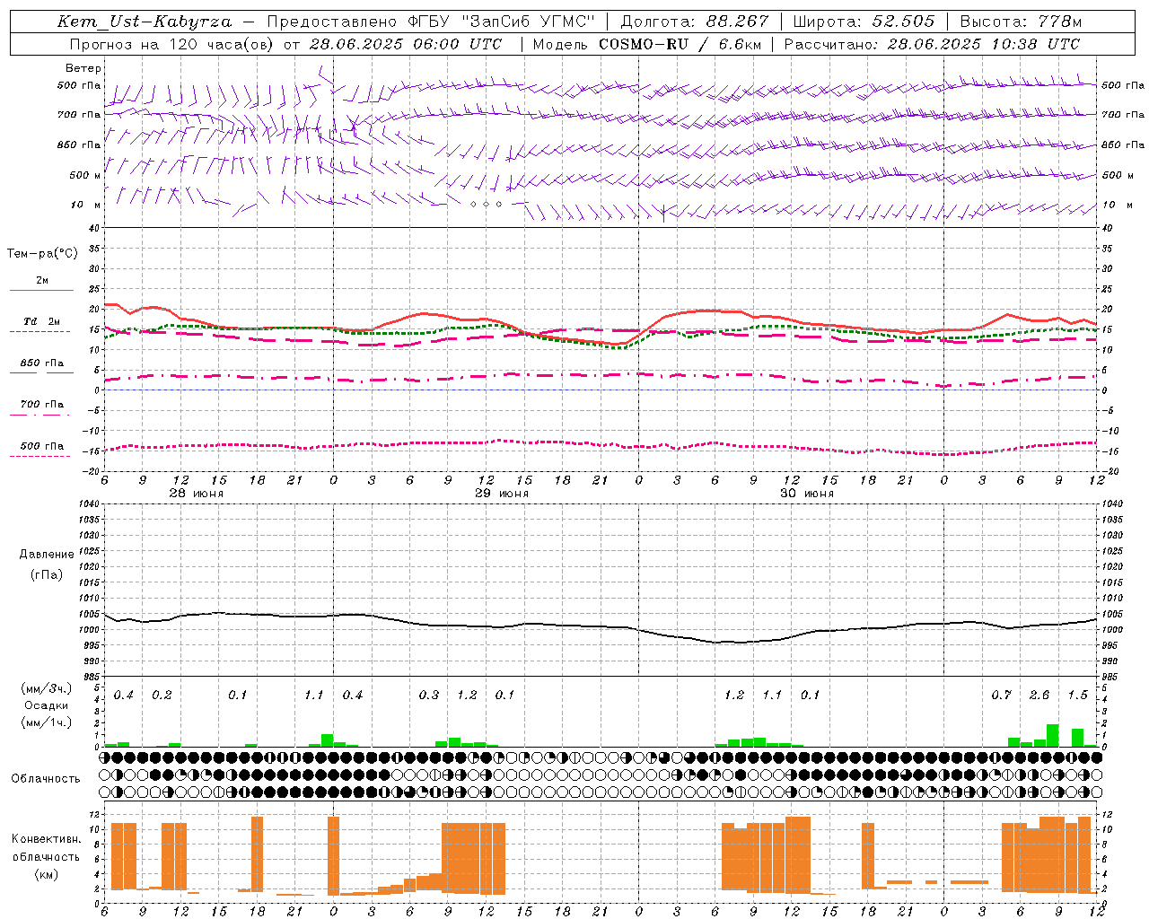Click the (км) unit under convective cloud label

(x=46, y=874)
